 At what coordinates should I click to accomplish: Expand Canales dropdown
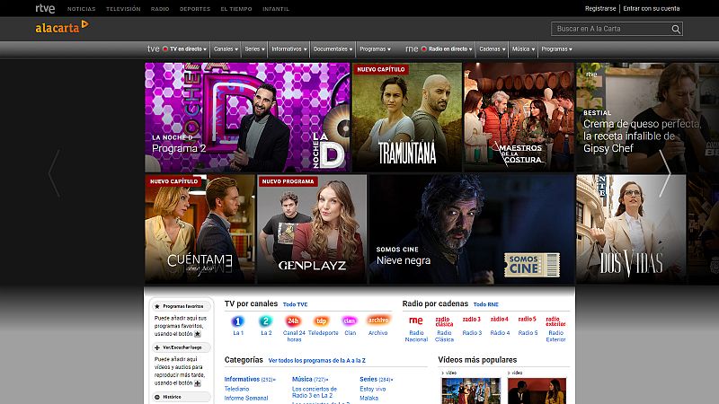click(226, 49)
